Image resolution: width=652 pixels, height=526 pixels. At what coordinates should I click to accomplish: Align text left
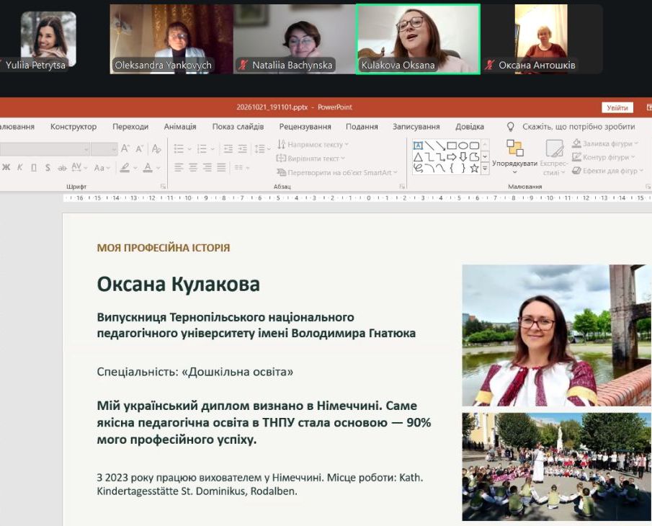tap(179, 168)
